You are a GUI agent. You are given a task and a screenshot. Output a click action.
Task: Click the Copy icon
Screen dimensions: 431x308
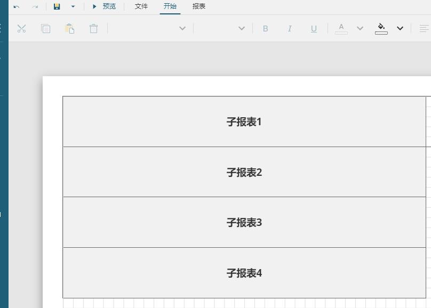pyautogui.click(x=46, y=29)
